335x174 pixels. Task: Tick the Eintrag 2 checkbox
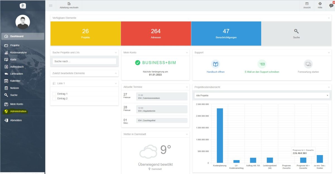[54, 99]
